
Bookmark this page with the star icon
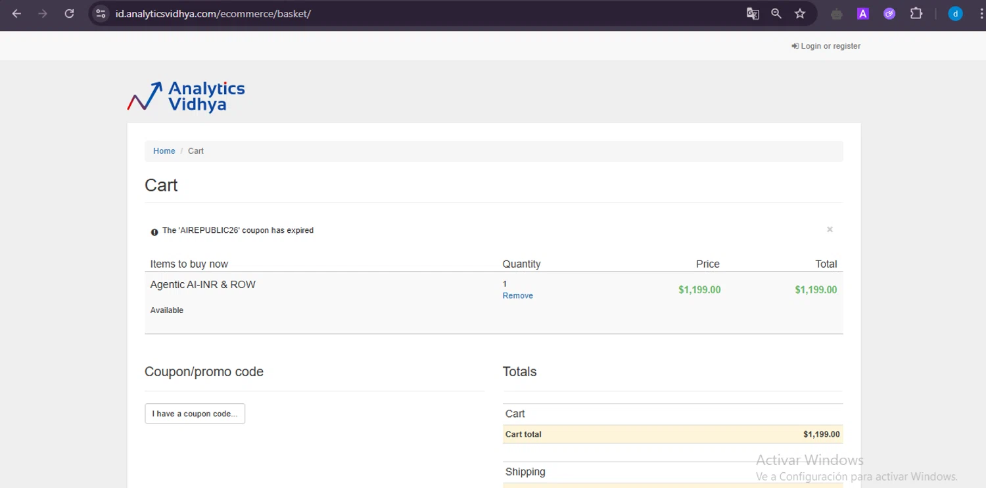(x=800, y=14)
